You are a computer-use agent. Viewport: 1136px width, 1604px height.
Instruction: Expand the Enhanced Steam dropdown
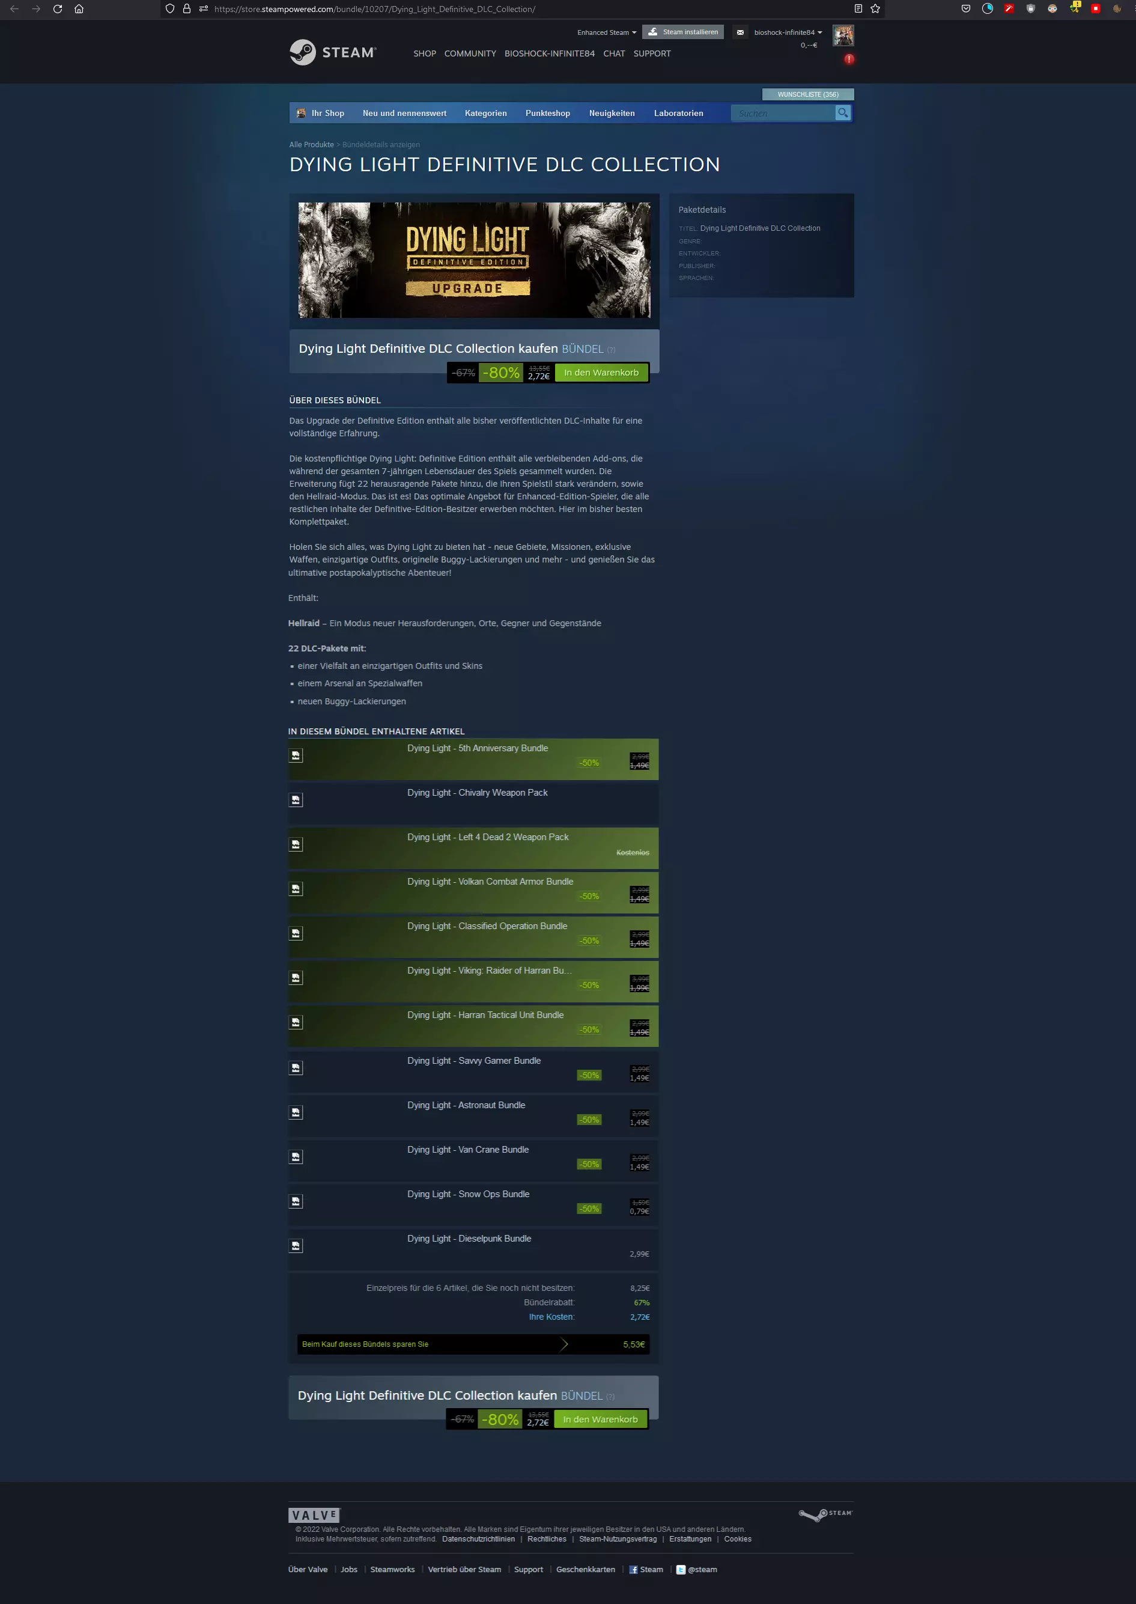pos(607,32)
